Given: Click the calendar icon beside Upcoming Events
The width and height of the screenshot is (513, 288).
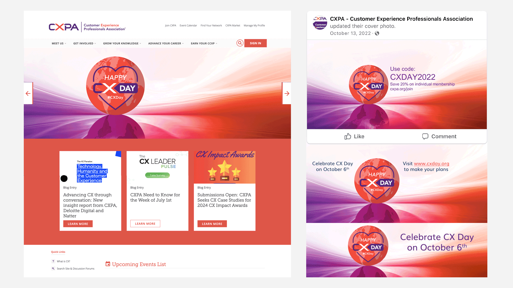Looking at the screenshot, I should 108,264.
